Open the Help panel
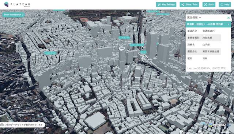This screenshot has height=134, width=234. tap(225, 5)
